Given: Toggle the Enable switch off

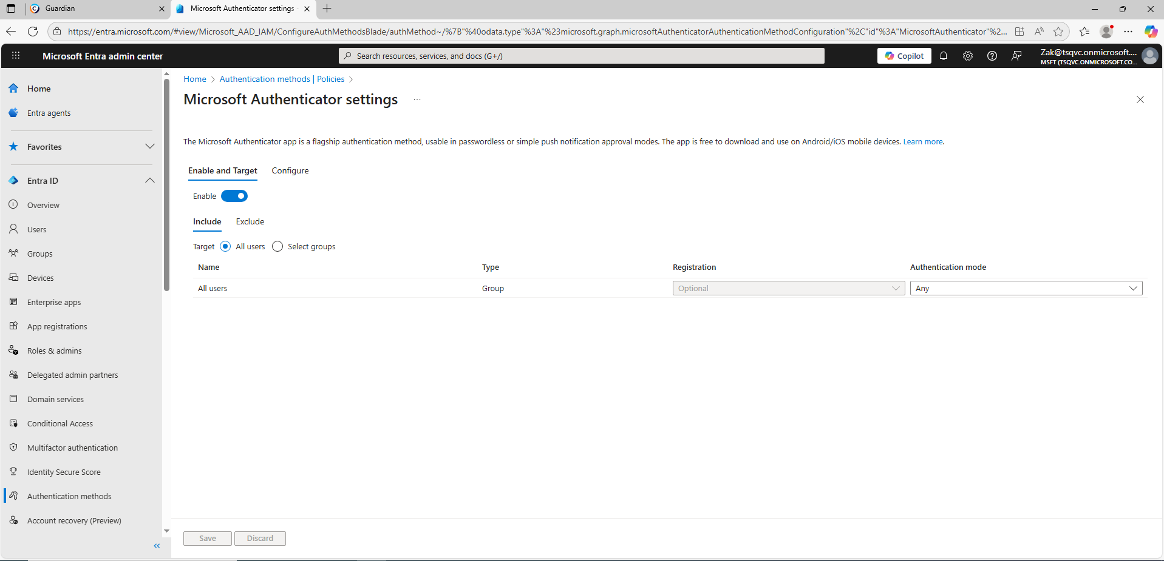Looking at the screenshot, I should (234, 196).
